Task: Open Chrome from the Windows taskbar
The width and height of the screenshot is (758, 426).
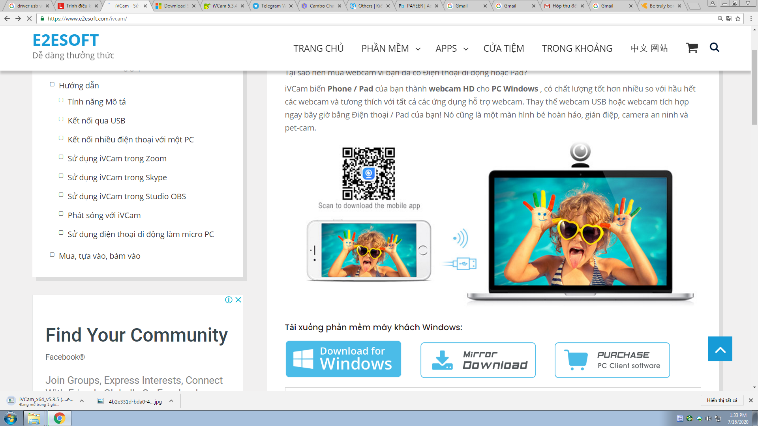Action: [59, 418]
